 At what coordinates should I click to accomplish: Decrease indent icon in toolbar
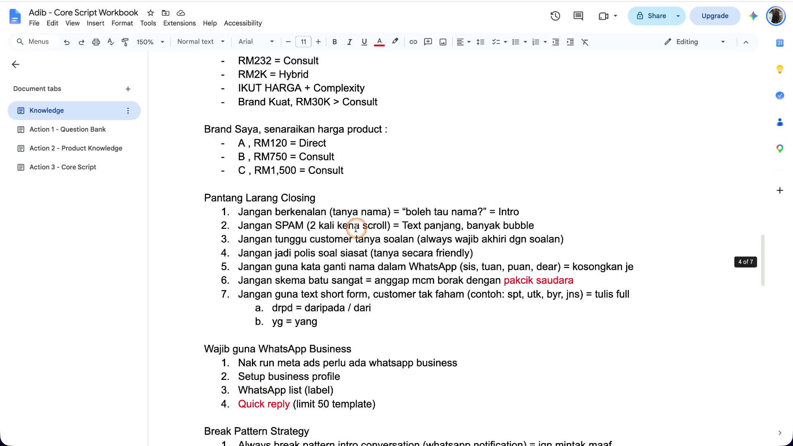click(x=556, y=42)
